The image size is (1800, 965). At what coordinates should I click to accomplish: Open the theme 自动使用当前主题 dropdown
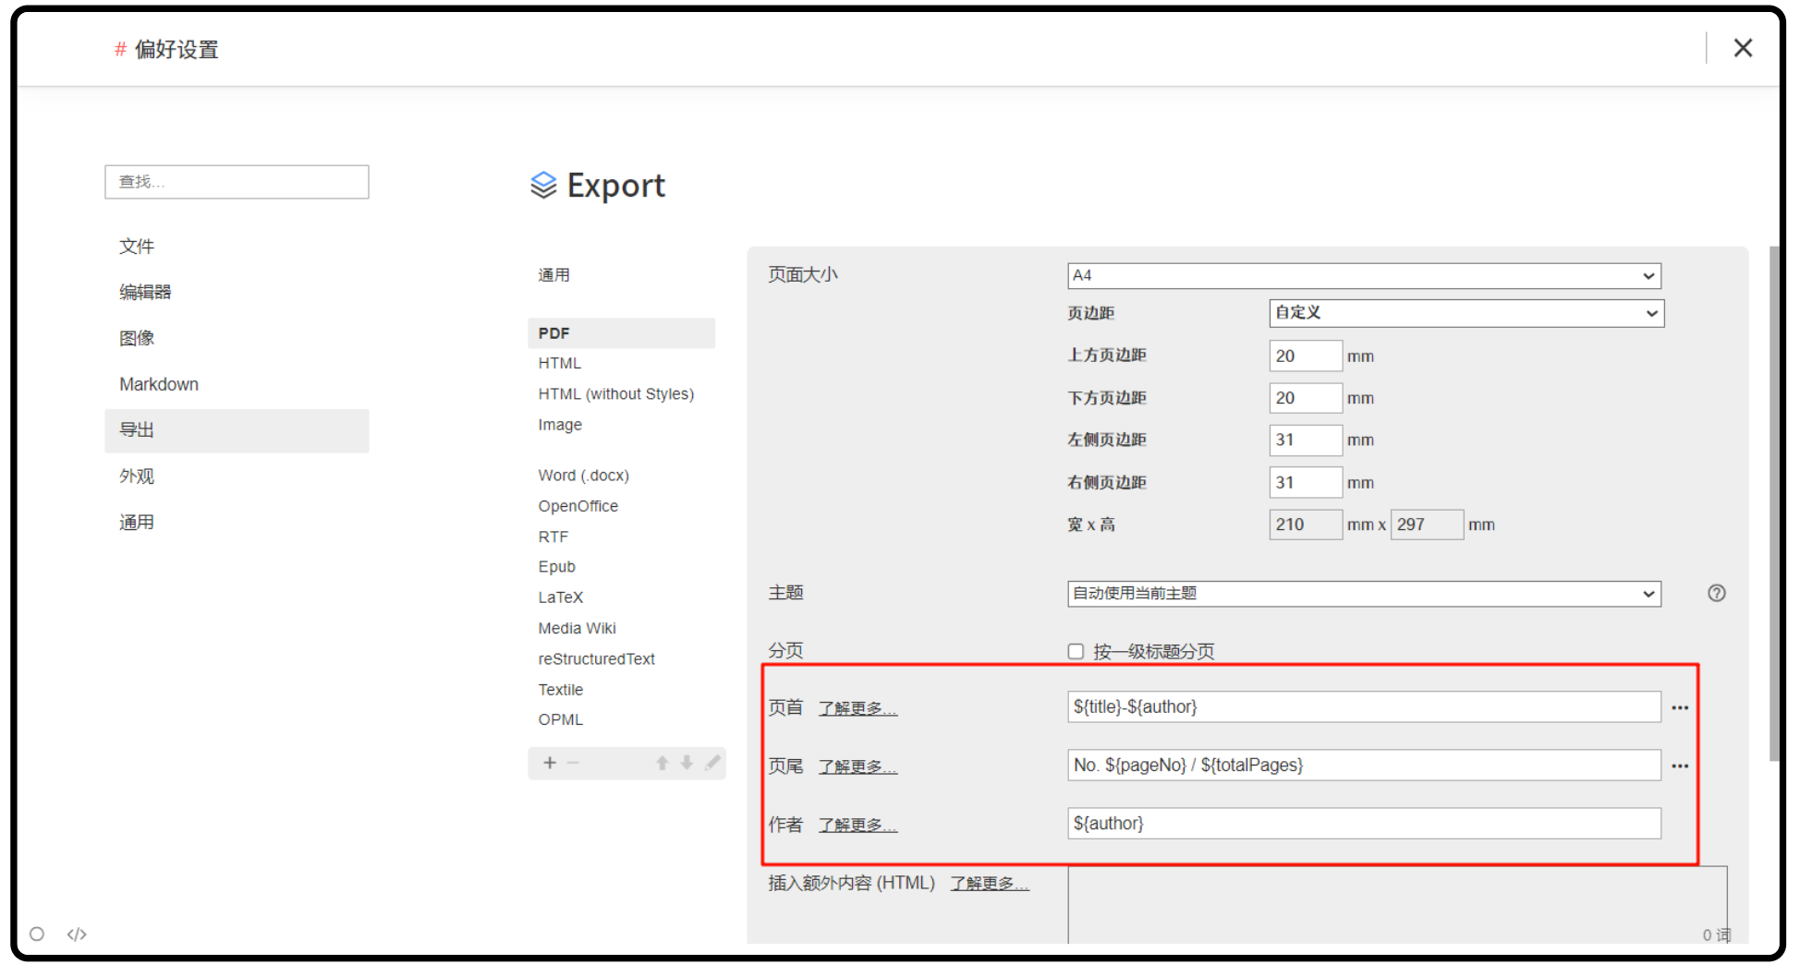pos(1363,594)
